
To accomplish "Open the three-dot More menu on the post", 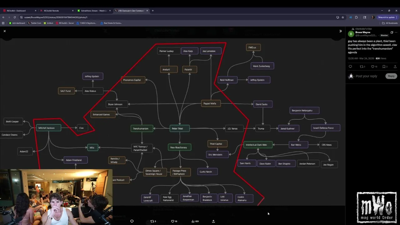I will click(396, 32).
